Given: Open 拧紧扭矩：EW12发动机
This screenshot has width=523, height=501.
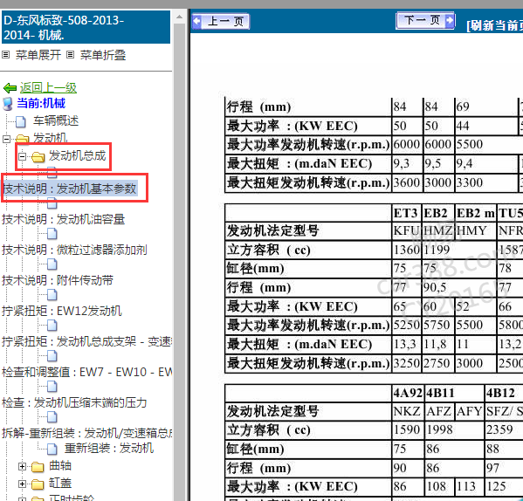Looking at the screenshot, I should (x=62, y=311).
